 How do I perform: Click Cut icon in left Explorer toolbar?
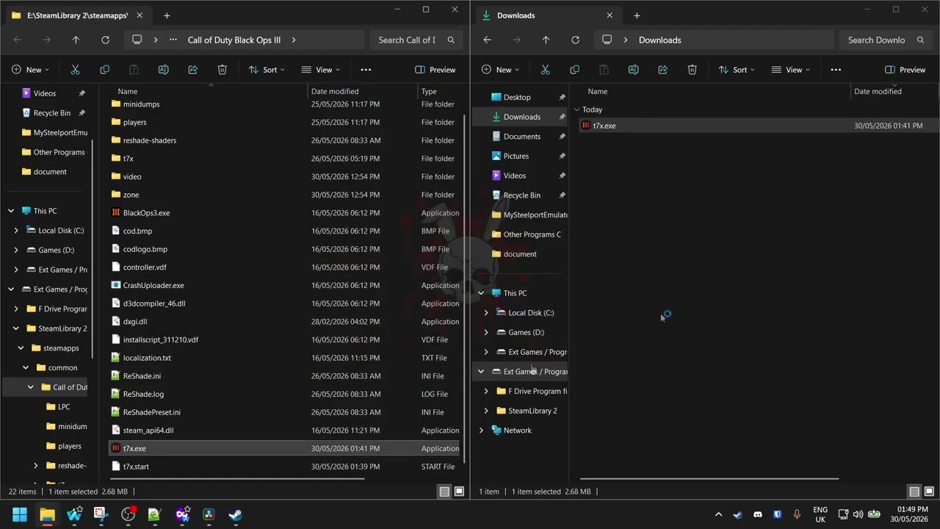[x=75, y=70]
